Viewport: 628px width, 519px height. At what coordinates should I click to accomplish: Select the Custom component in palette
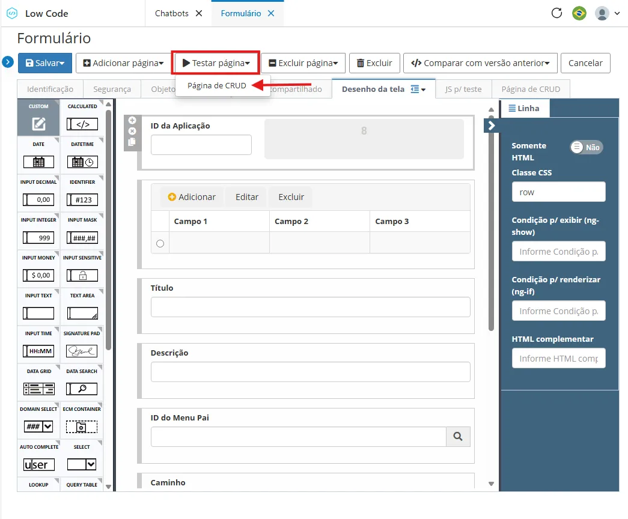point(38,118)
